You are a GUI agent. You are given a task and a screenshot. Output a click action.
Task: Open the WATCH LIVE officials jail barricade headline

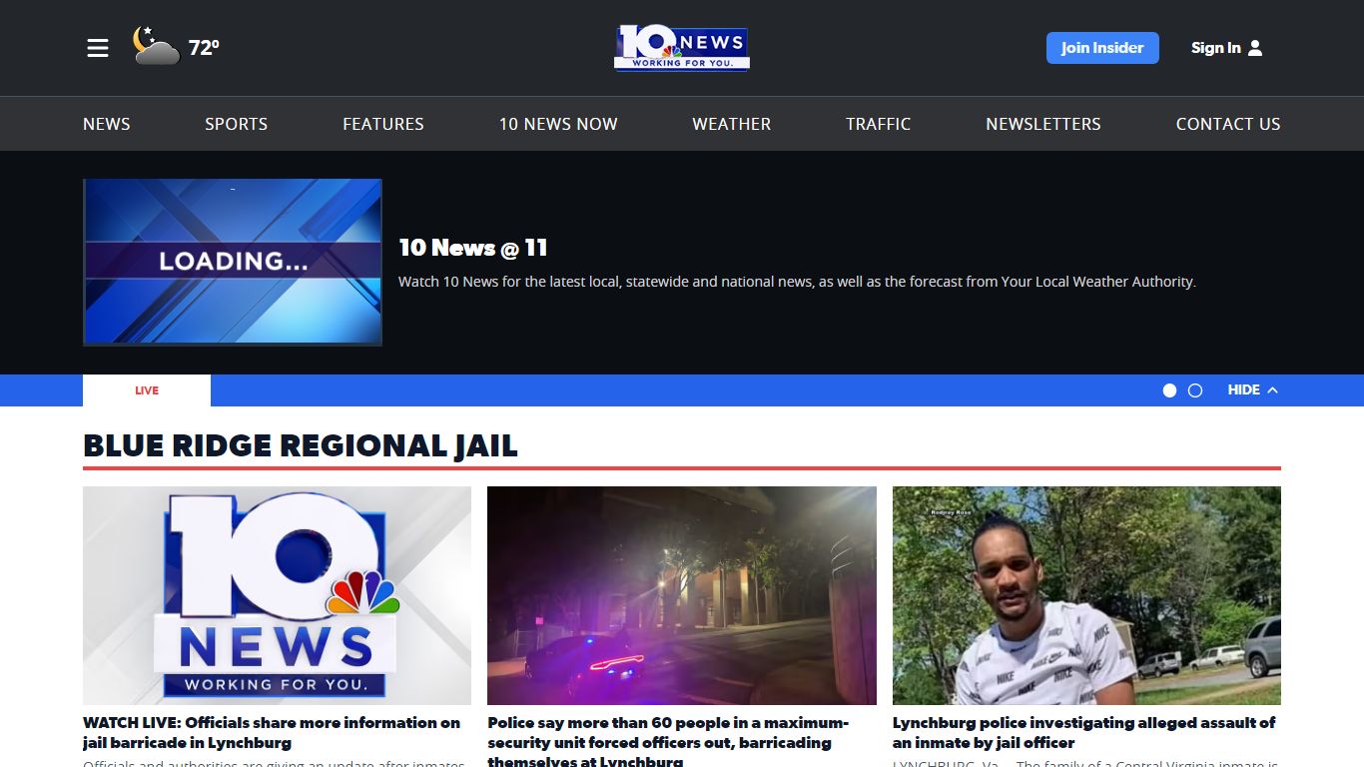(272, 732)
